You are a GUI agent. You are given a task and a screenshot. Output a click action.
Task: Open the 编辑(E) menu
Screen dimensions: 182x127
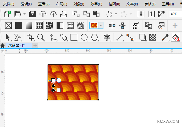point(26,4)
